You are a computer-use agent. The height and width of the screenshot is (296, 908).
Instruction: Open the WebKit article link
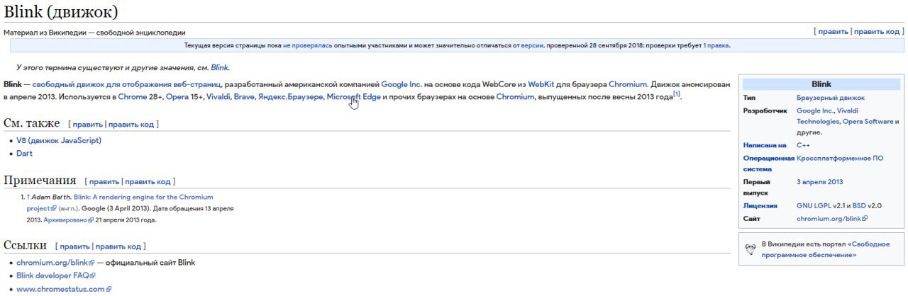point(541,84)
